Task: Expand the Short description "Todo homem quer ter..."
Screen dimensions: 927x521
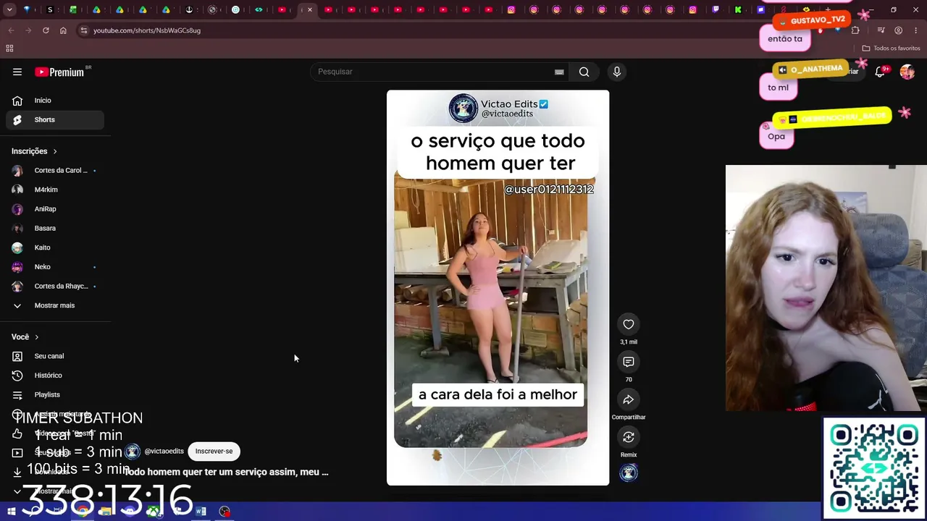Action: pos(227,472)
